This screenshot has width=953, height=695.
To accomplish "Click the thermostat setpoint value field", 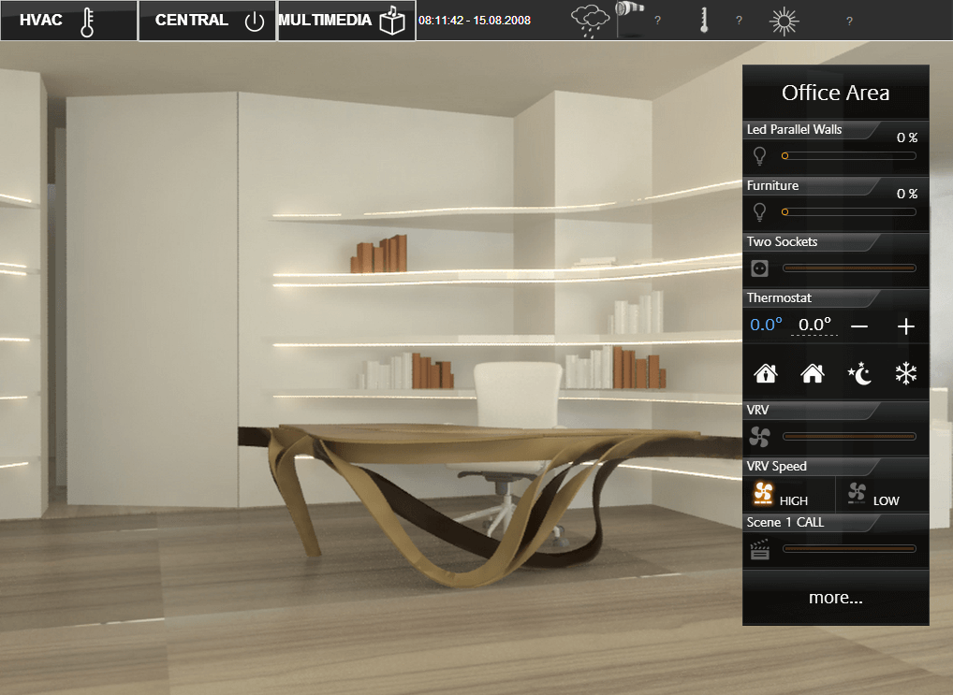I will tap(814, 326).
